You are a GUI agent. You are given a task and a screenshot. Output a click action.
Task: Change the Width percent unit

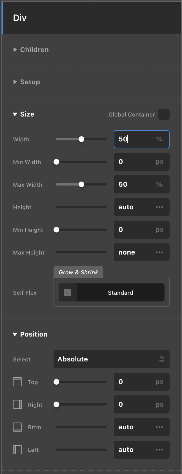pos(159,139)
